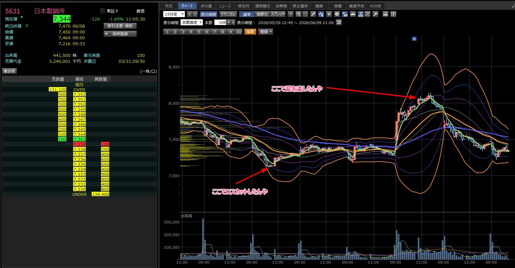Click the current price 7,344
The image size is (515, 268).
coord(62,19)
